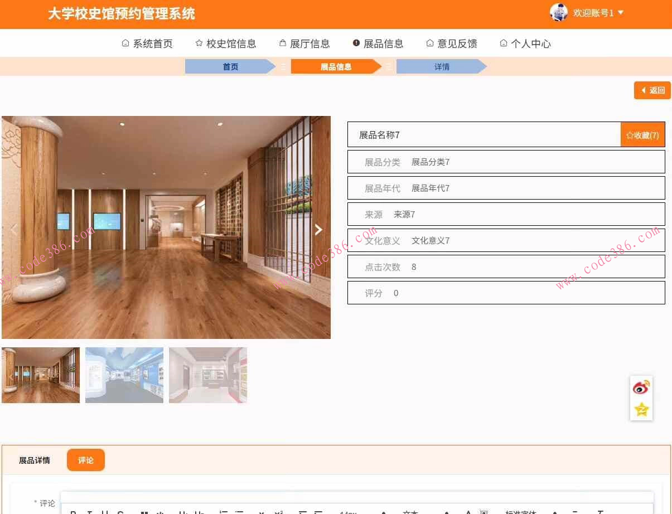This screenshot has width=672, height=514.
Task: Switch to the 评论 tab
Action: point(85,460)
